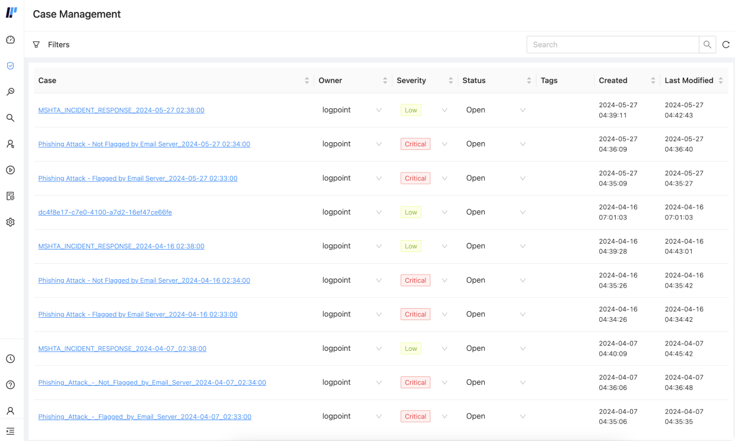Sort the table by Case column
The image size is (735, 441).
tap(306, 81)
